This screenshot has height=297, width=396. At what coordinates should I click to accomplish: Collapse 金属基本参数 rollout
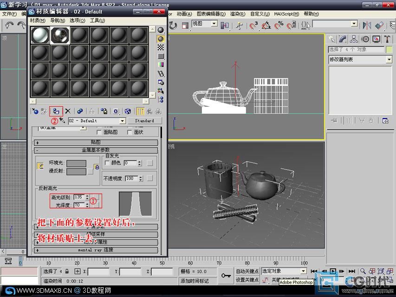(96, 150)
